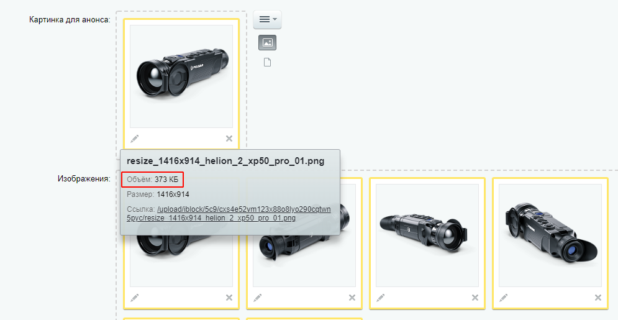Screen dimensions: 618x320
Task: Delete the third gallery image
Action: (475, 298)
